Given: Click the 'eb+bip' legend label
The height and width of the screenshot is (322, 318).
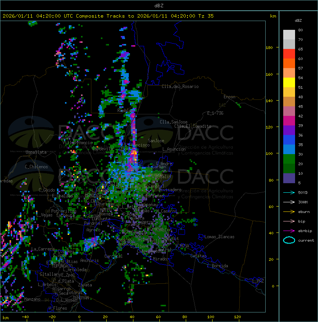Looking at the screenshot, I should (x=305, y=231).
